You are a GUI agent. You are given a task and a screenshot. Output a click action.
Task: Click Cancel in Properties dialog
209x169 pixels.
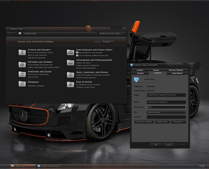pyautogui.click(x=169, y=145)
